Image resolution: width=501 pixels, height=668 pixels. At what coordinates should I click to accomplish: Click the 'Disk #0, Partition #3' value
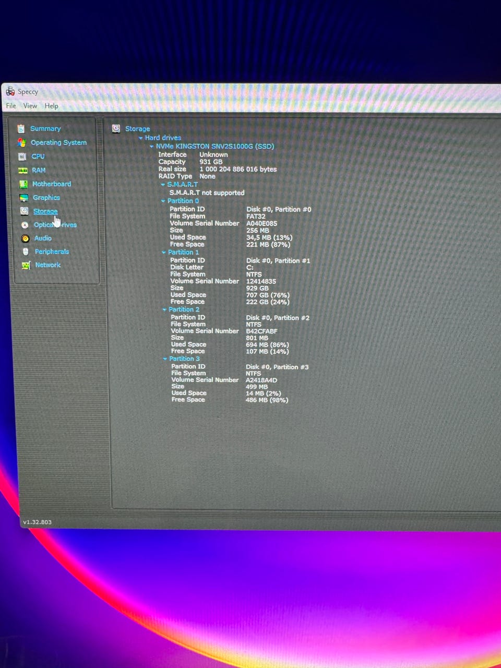pos(277,367)
